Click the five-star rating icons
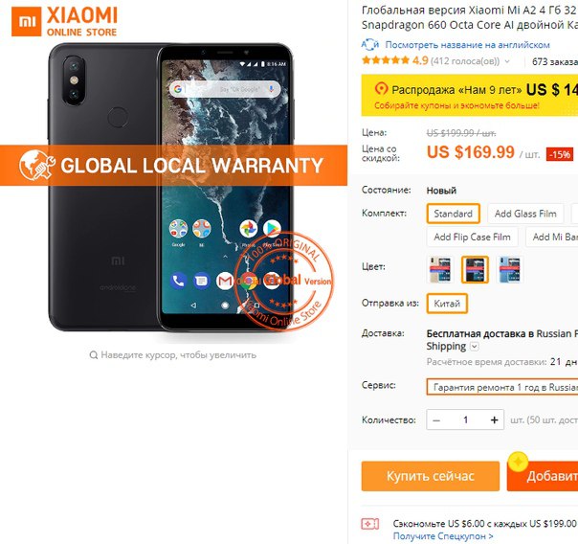The image size is (578, 544). coord(386,60)
